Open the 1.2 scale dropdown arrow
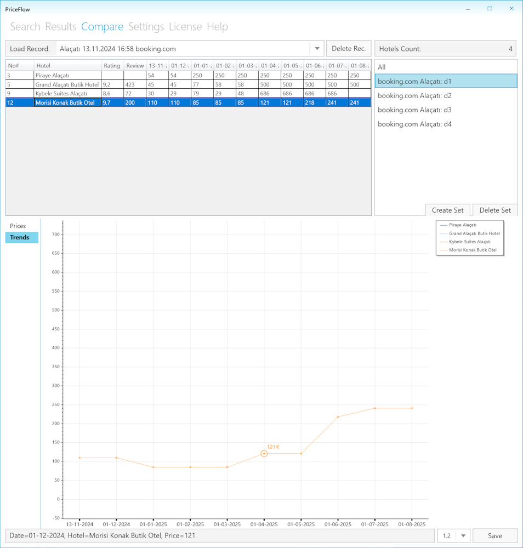Viewport: 523px width, 548px height. (463, 536)
